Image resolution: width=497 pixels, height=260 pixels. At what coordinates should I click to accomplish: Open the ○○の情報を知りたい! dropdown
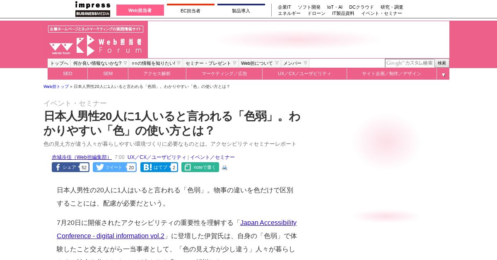[156, 63]
